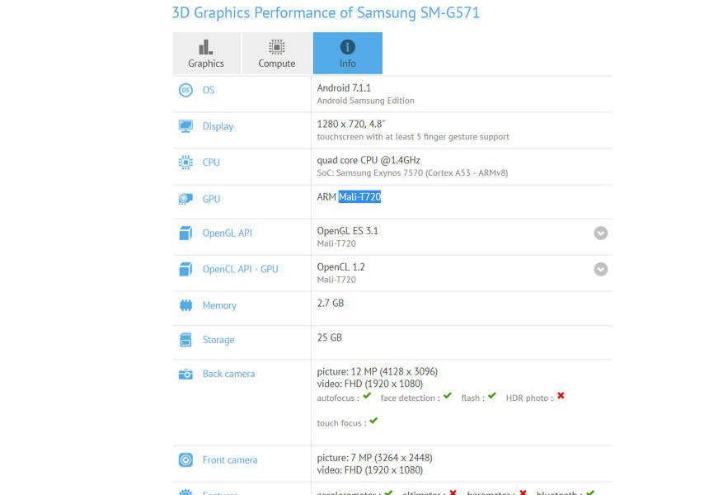Click the OpenGL API monitor icon
This screenshot has height=495, width=709.
pos(185,233)
